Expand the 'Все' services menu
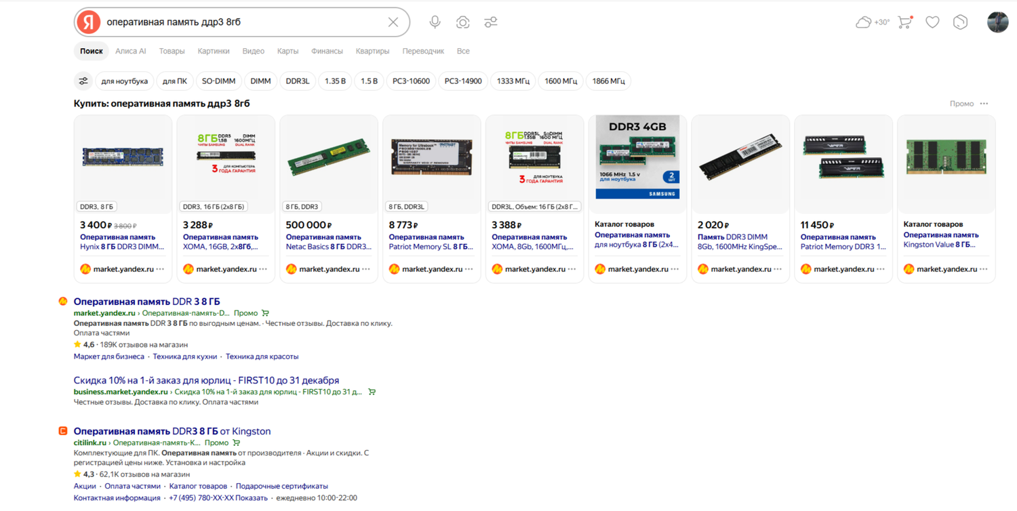This screenshot has height=511, width=1017. [x=463, y=52]
